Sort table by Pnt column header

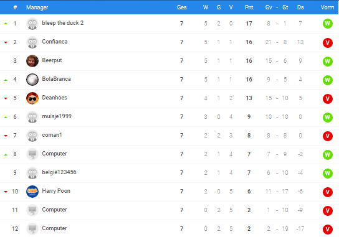click(x=249, y=7)
